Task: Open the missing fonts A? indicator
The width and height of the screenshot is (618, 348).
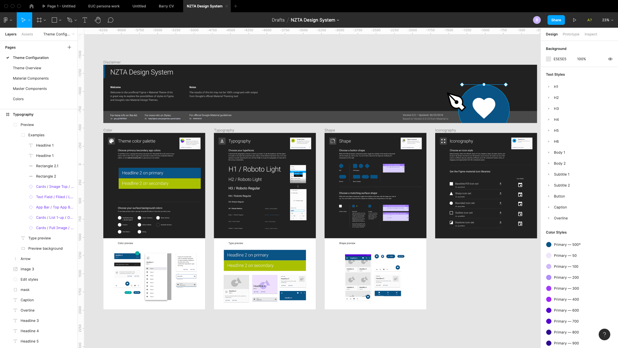Action: [589, 20]
